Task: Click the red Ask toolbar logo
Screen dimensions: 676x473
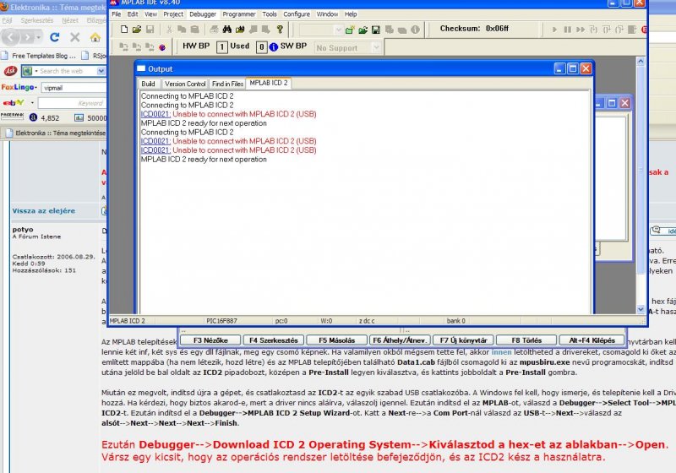Action: click(10, 71)
